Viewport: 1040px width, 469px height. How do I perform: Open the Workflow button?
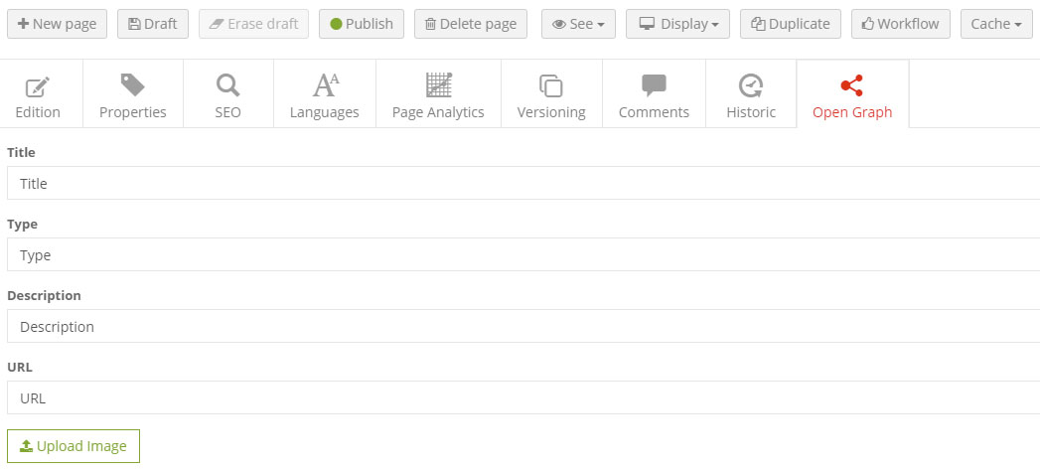[x=900, y=24]
